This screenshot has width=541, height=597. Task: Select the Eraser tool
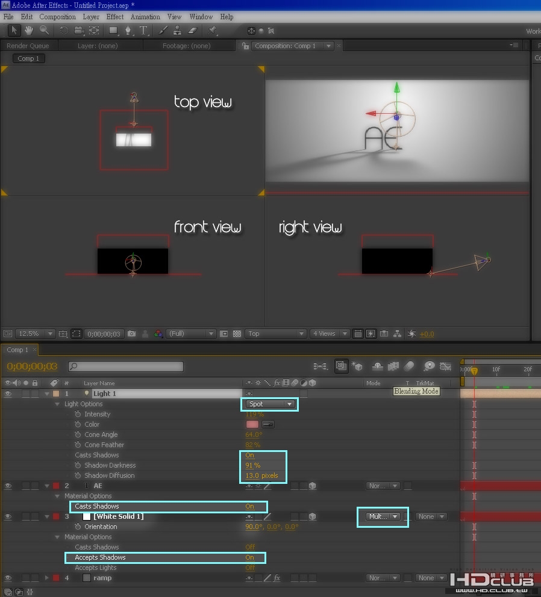(x=193, y=31)
